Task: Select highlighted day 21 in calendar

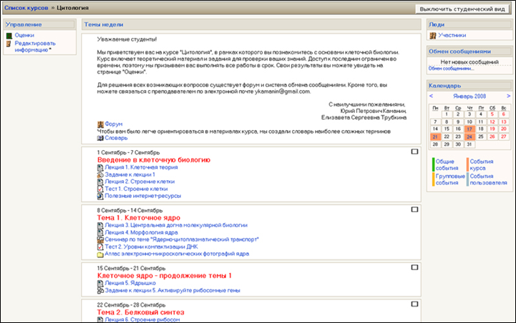Action: click(x=435, y=136)
